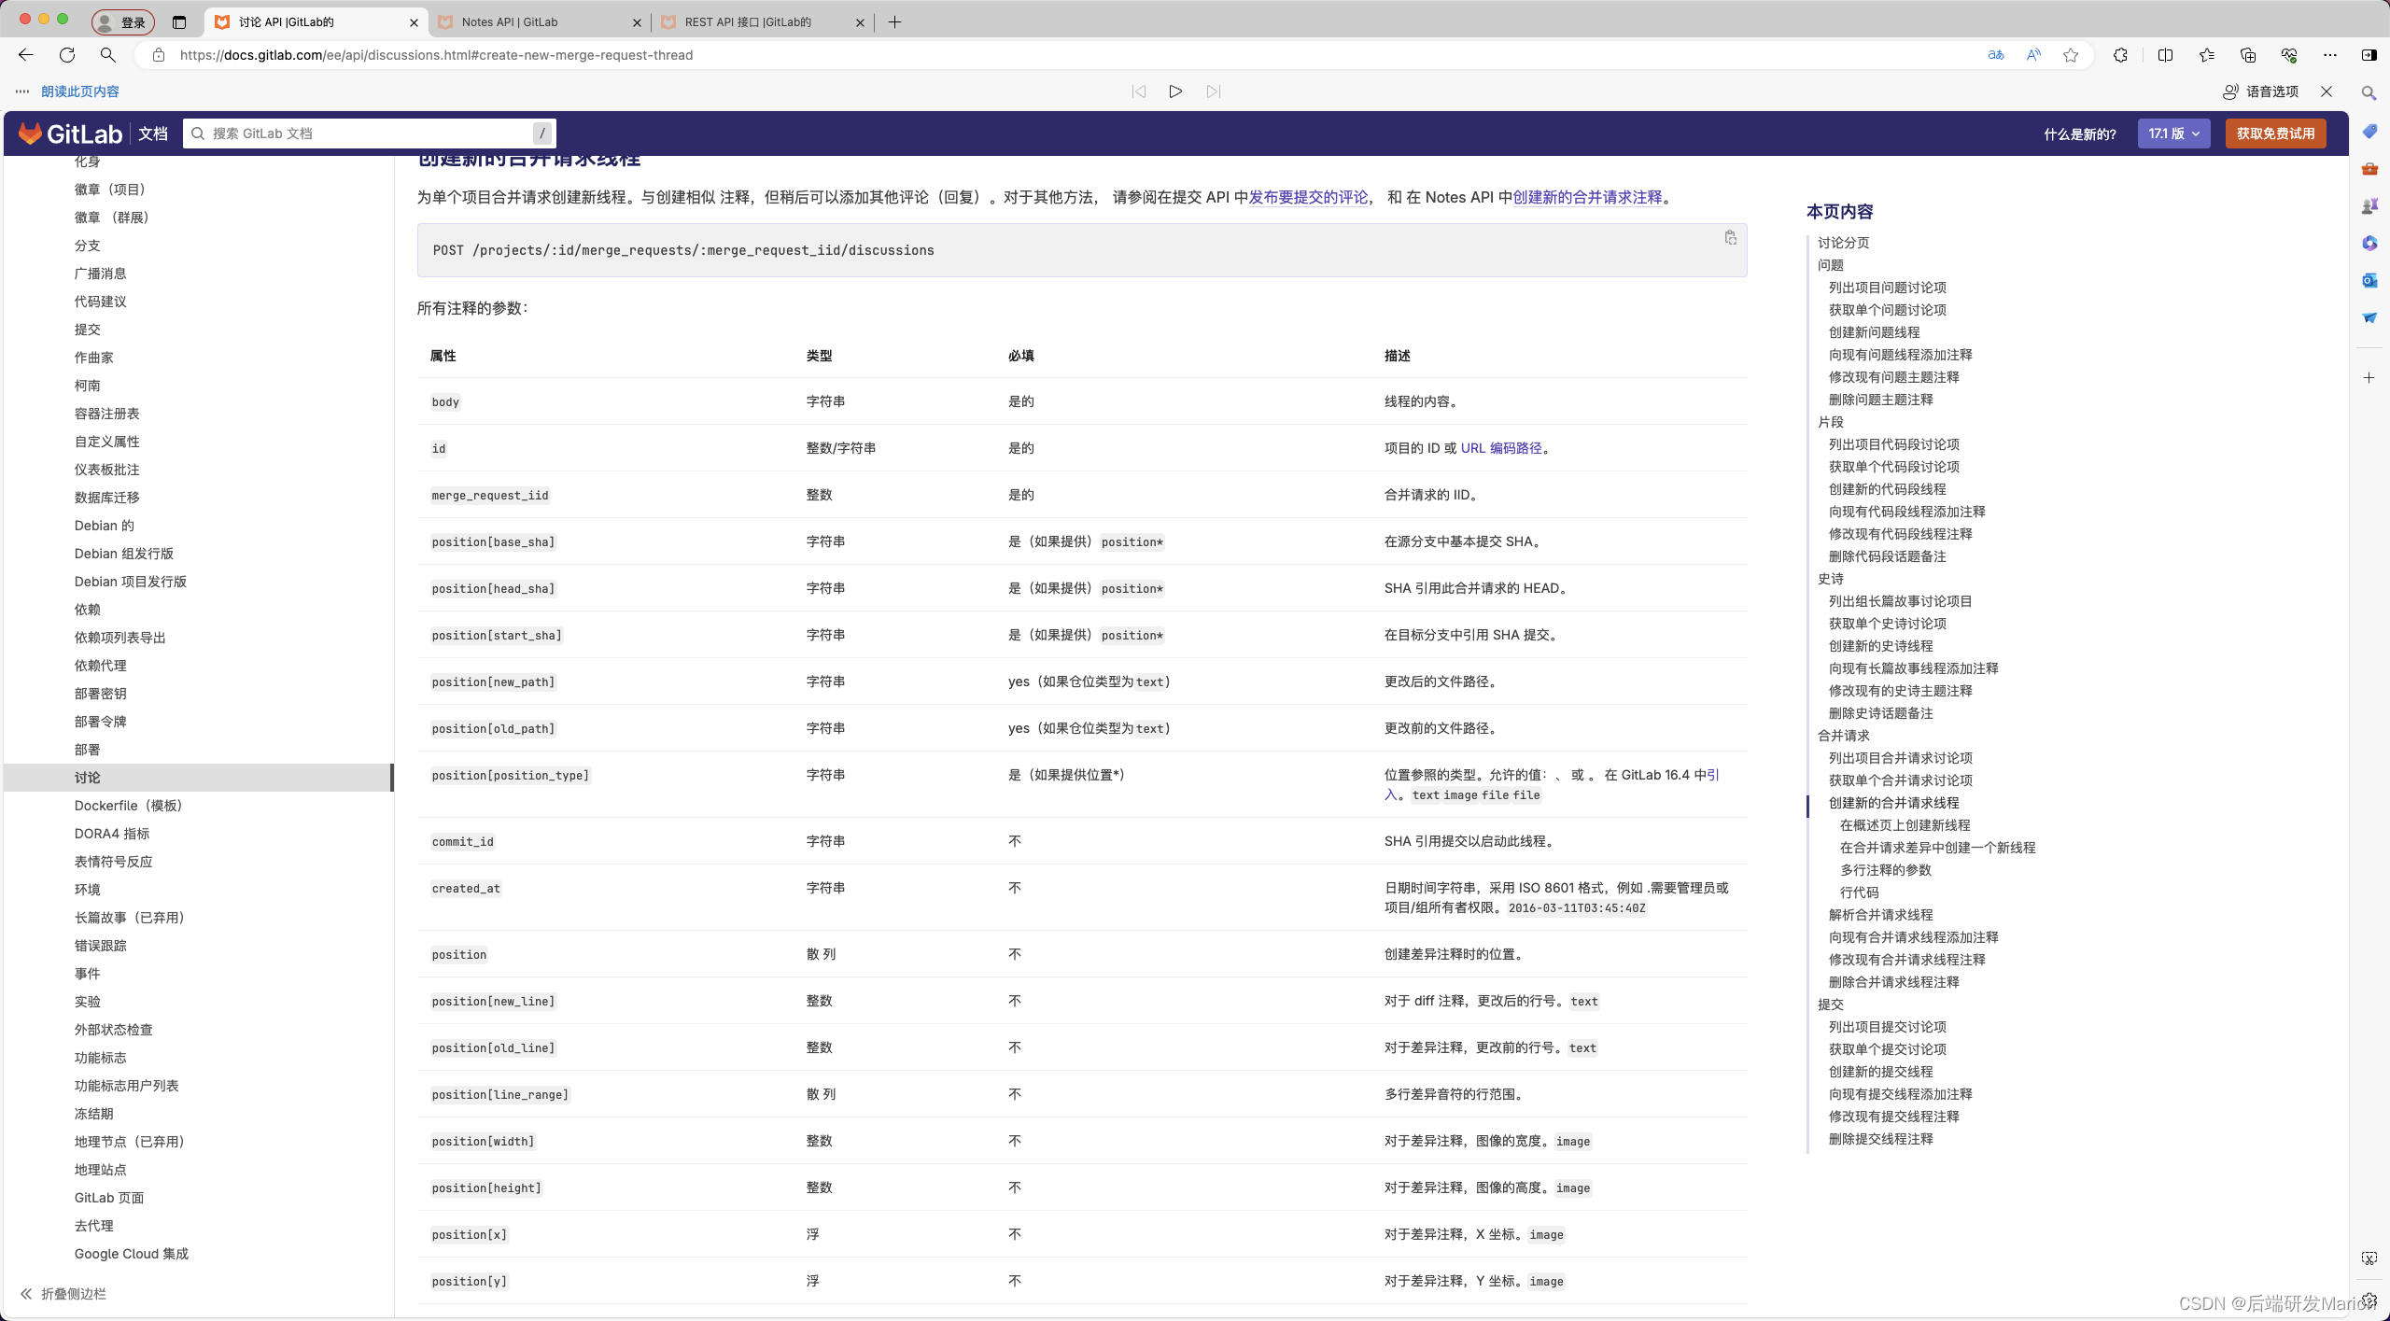Copy the POST endpoint code block
The image size is (2390, 1321).
coord(1730,238)
